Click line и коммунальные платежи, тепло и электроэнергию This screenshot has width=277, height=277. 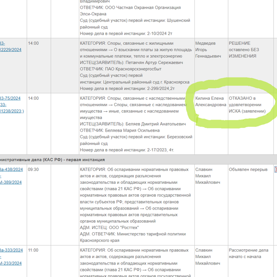click(x=131, y=56)
